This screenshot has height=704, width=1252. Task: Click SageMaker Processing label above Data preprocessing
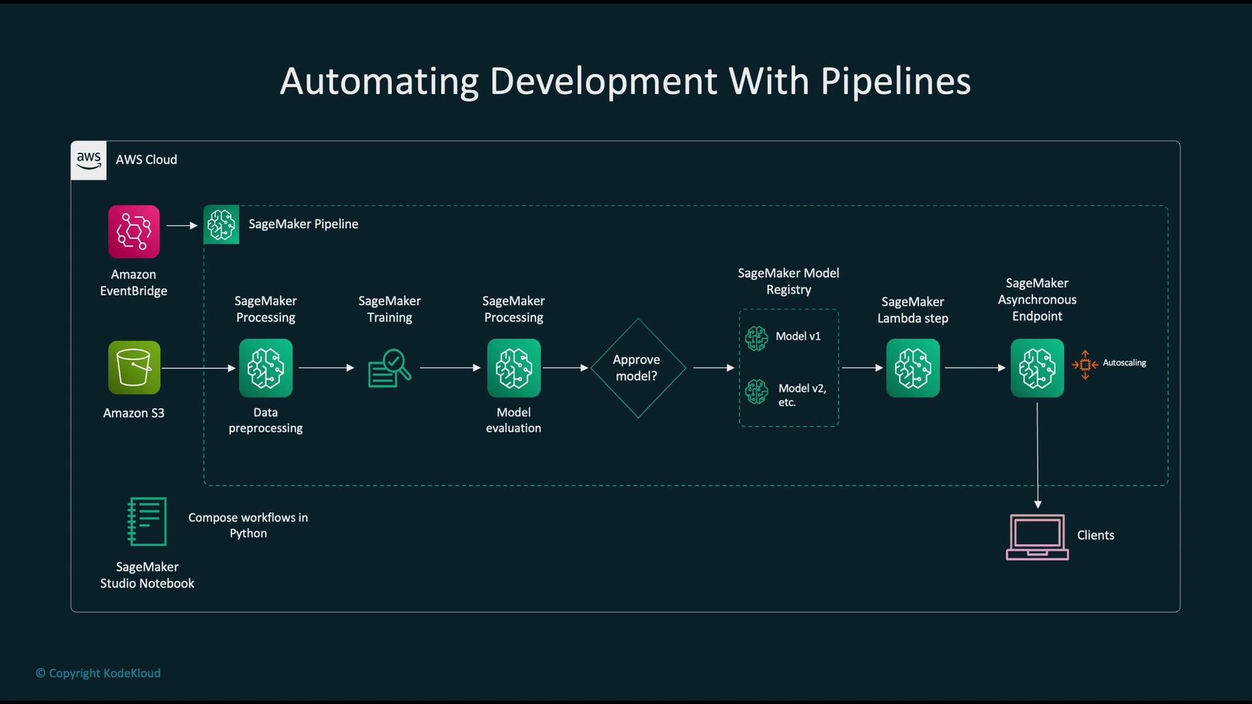pos(265,309)
